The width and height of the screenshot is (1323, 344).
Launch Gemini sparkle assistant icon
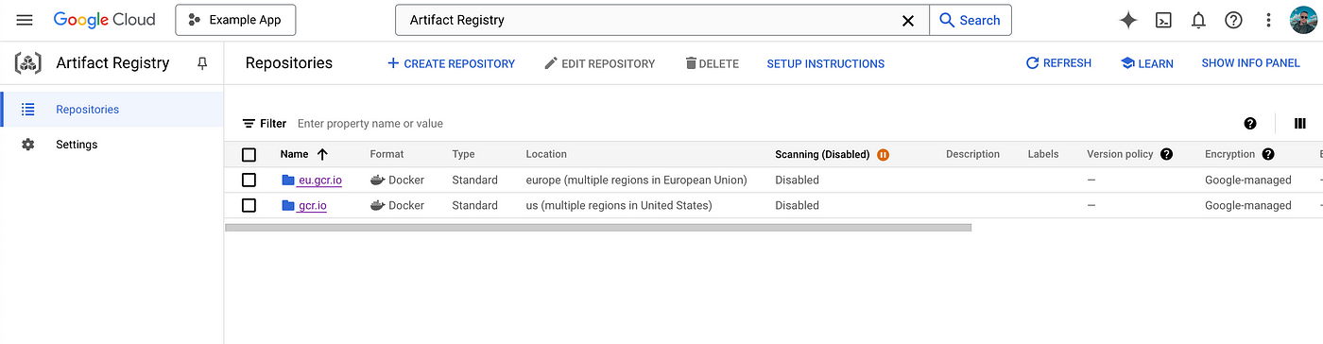point(1128,20)
